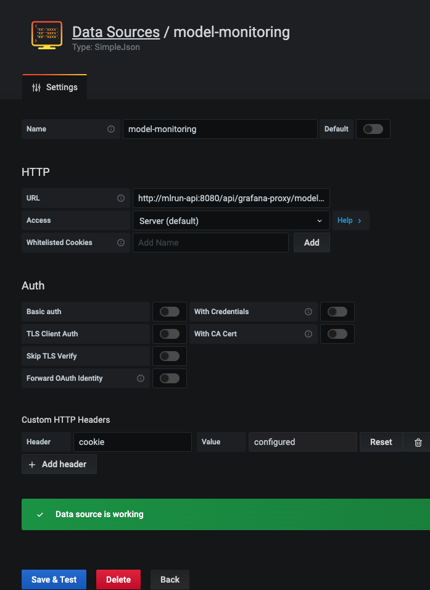Click the info icon beside URL
The height and width of the screenshot is (590, 430).
tap(121, 198)
